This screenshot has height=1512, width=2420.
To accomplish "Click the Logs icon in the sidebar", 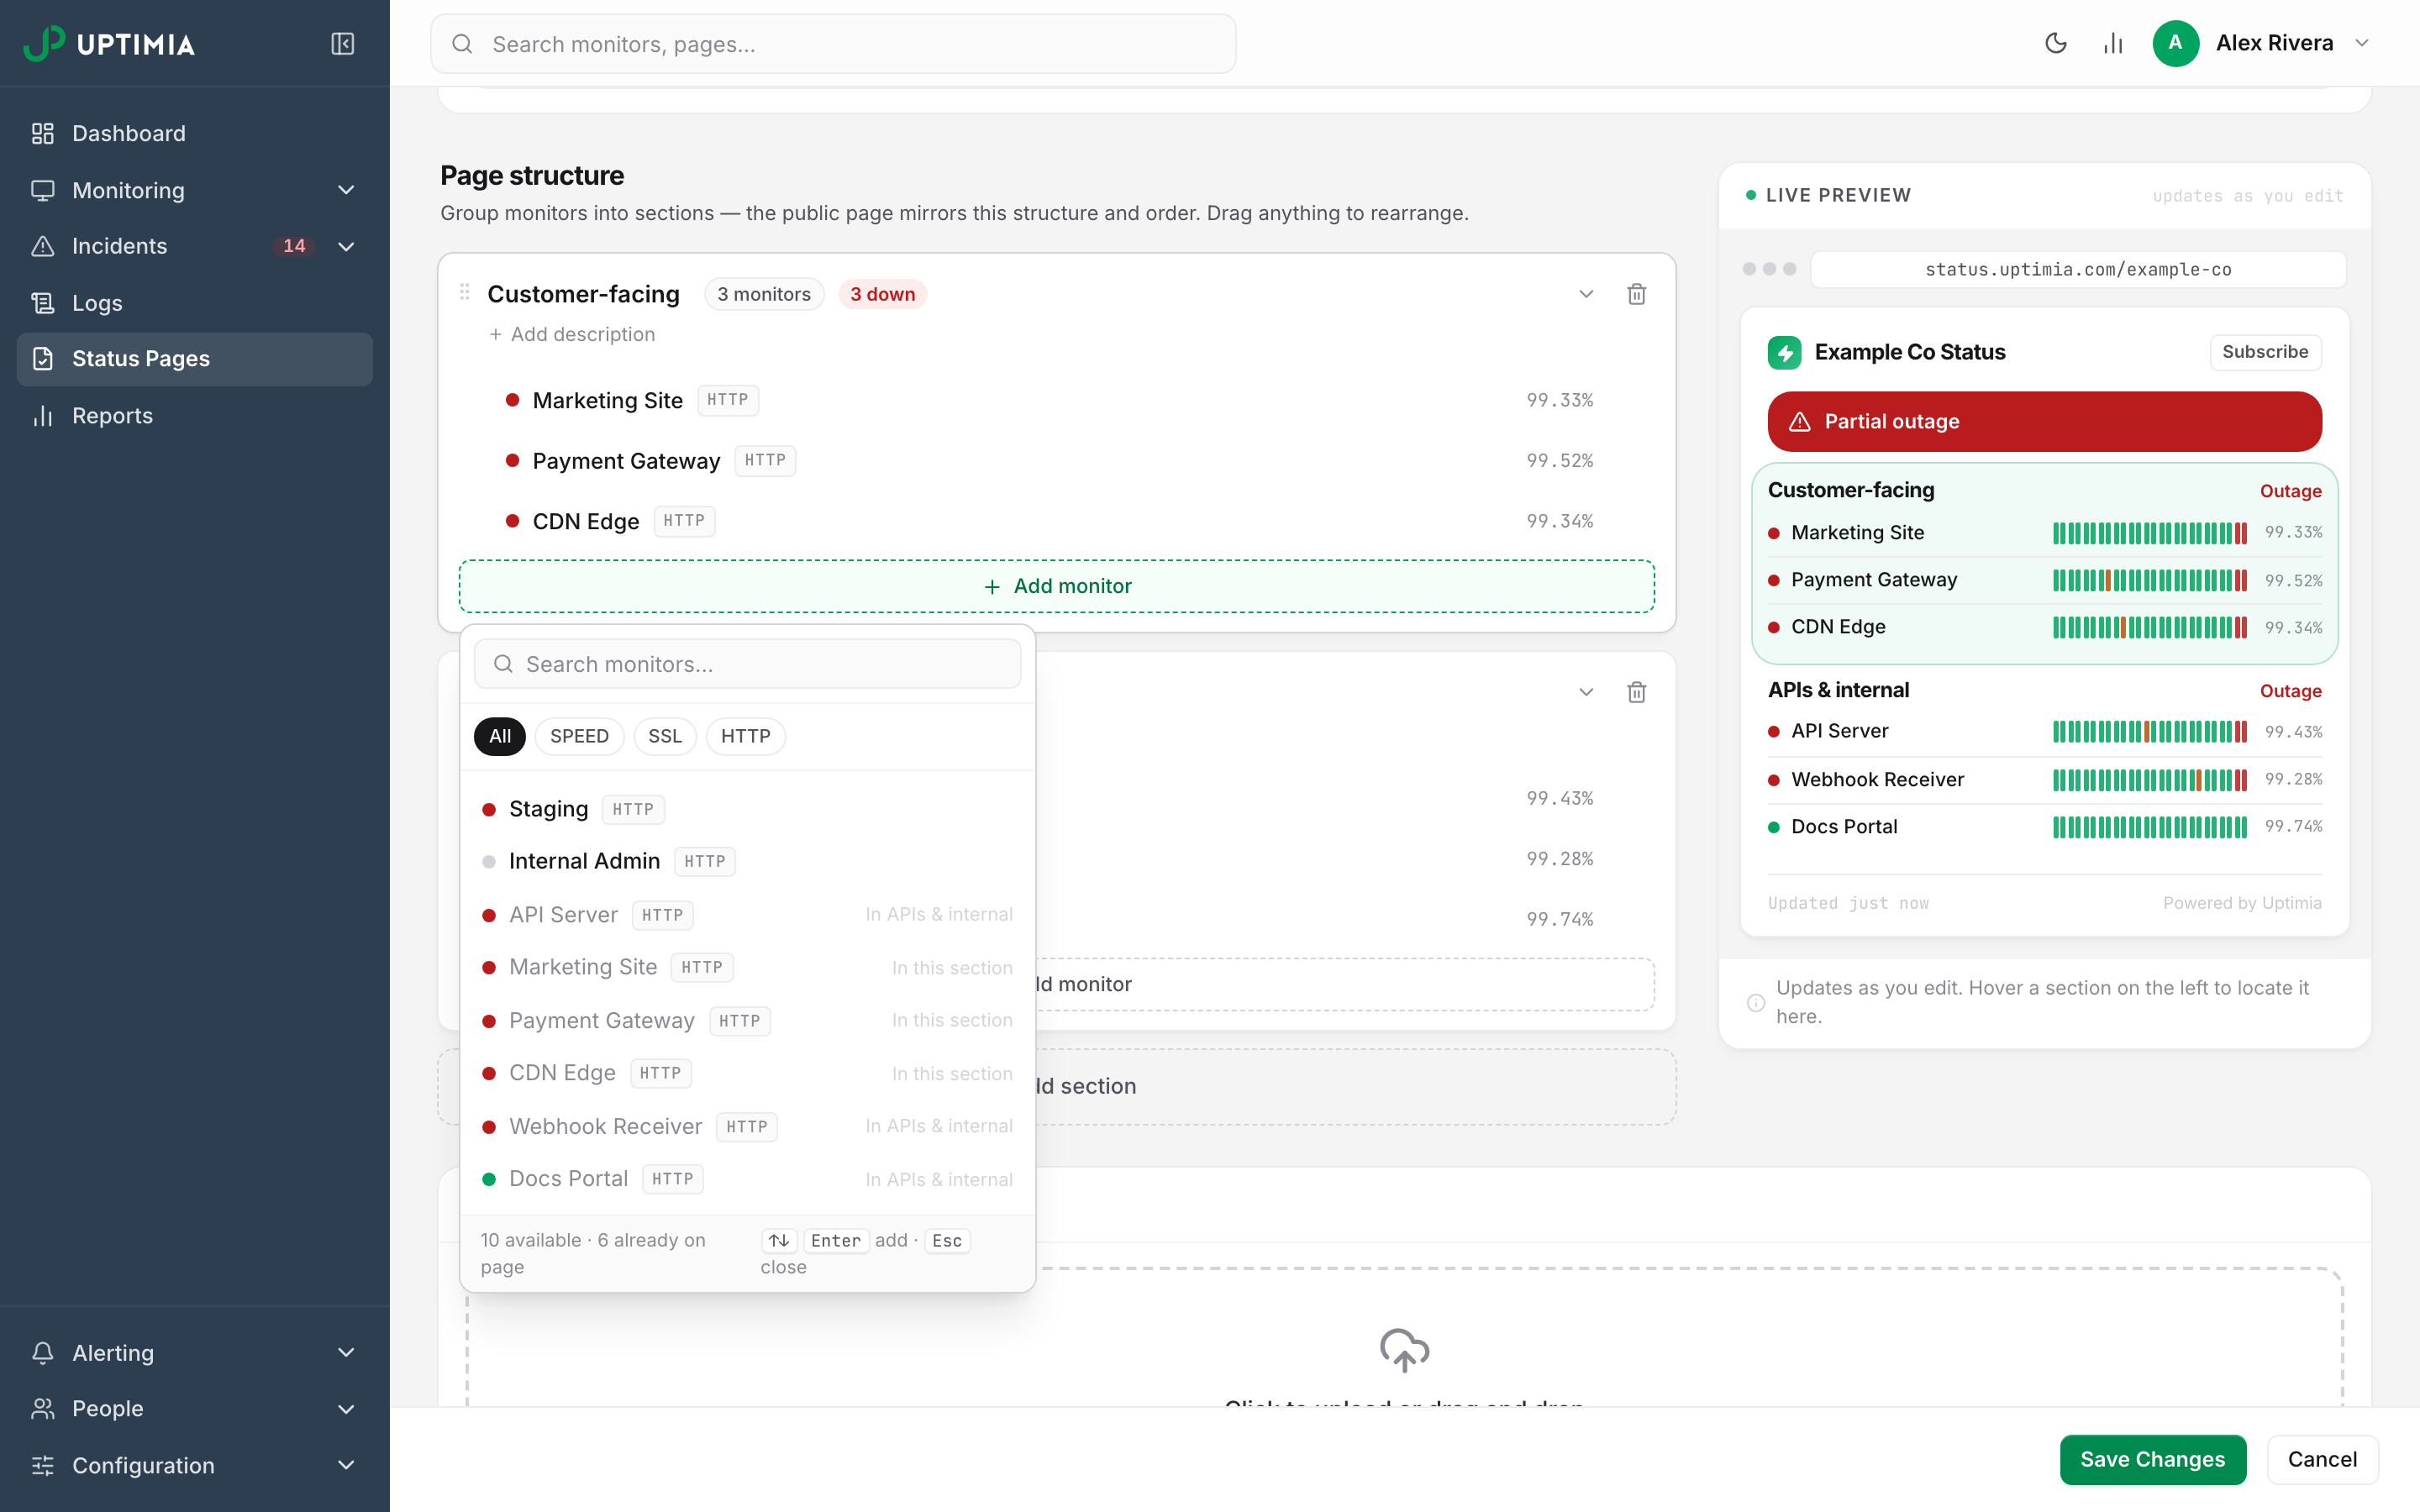I will click(42, 302).
